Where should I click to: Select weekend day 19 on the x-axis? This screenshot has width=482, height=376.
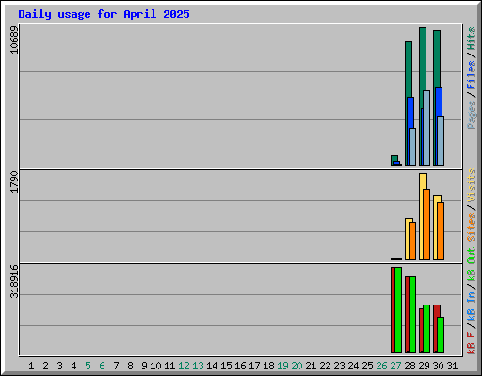pos(282,366)
